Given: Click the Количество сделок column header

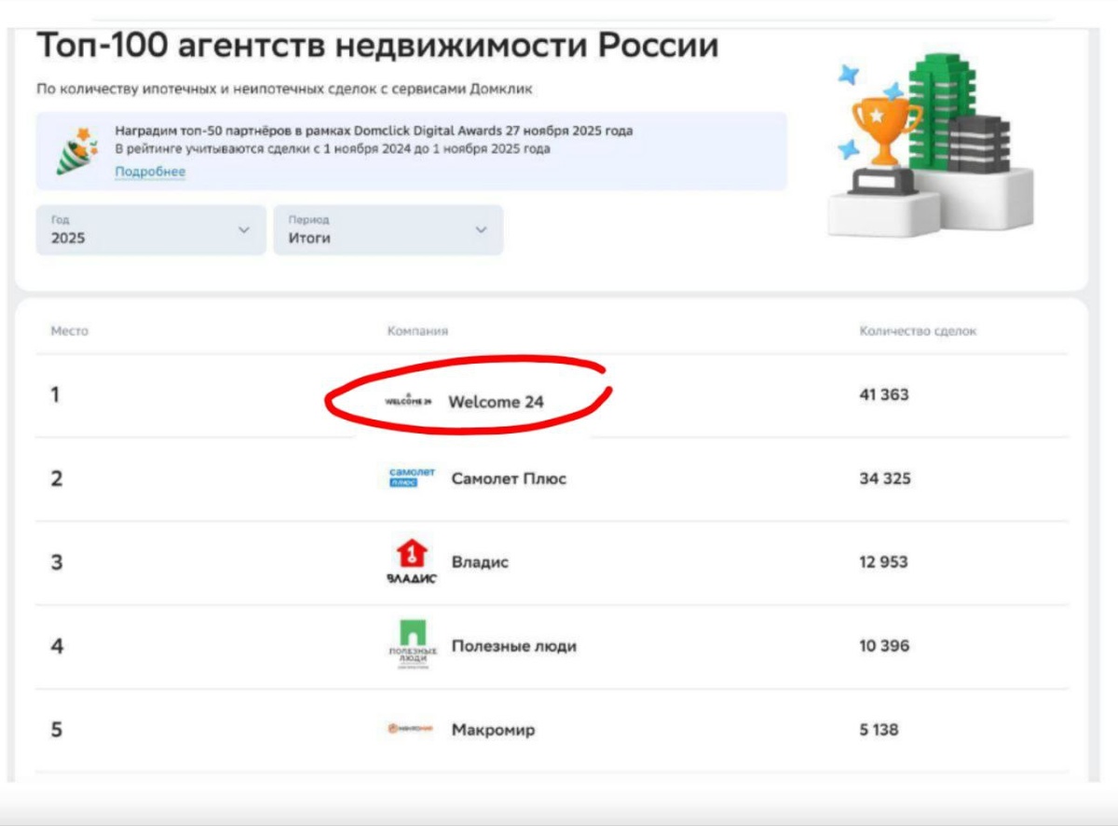Looking at the screenshot, I should click(x=918, y=331).
